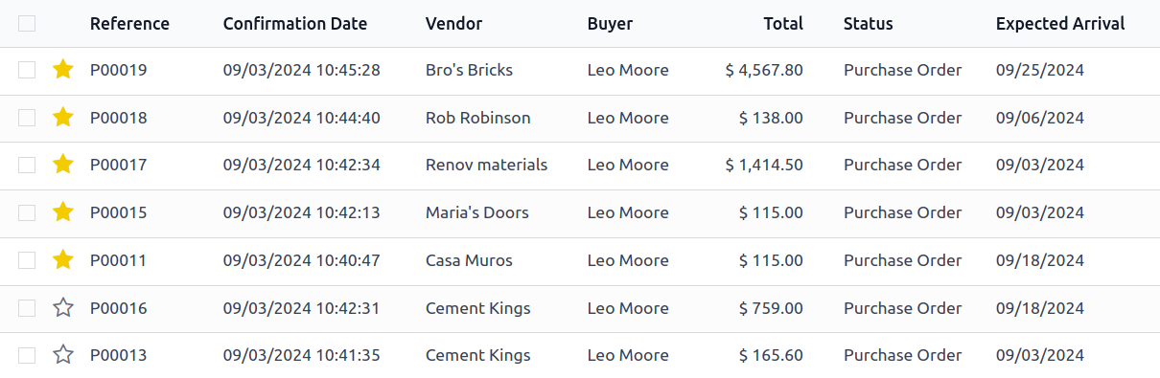Star purchase order P00016
1160x378 pixels.
pyautogui.click(x=63, y=308)
